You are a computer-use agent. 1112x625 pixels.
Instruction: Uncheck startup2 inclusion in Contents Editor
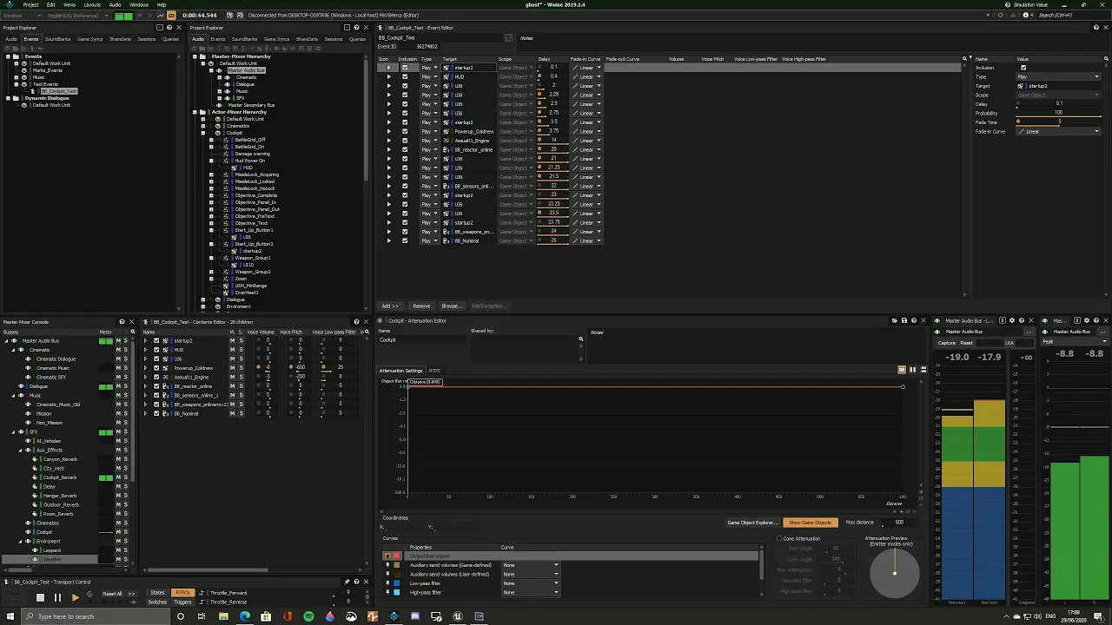[156, 341]
